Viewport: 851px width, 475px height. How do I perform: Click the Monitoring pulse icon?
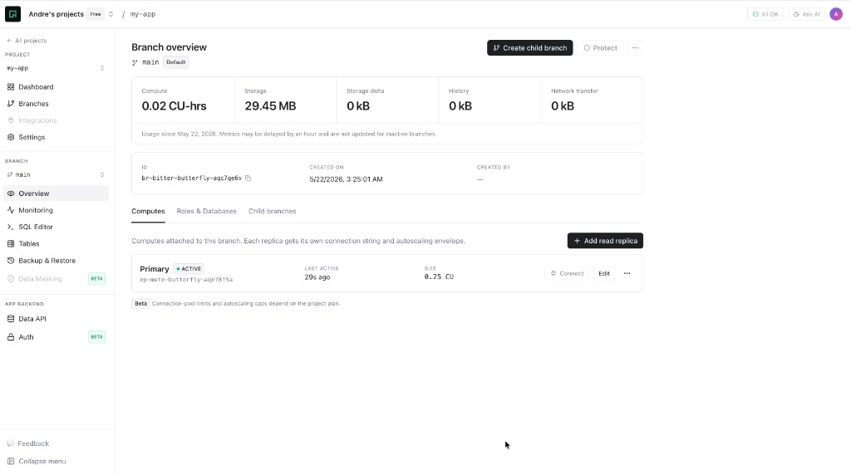11,210
